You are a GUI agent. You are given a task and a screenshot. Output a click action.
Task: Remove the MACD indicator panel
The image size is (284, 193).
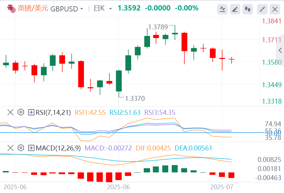10,148
